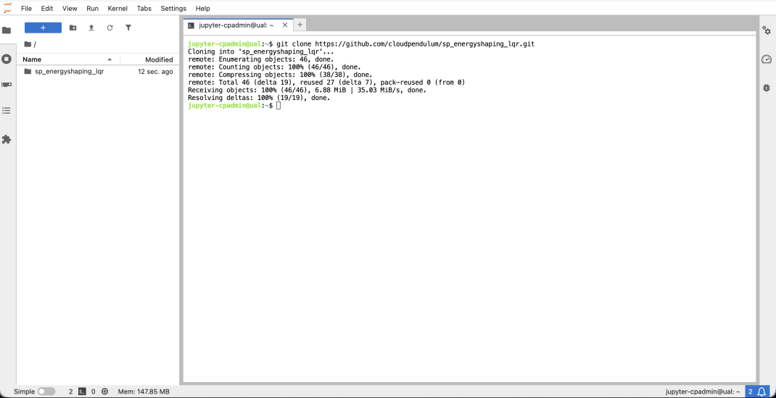Open the File Browser sidebar panel
Screen dimensions: 776x398
click(x=7, y=30)
